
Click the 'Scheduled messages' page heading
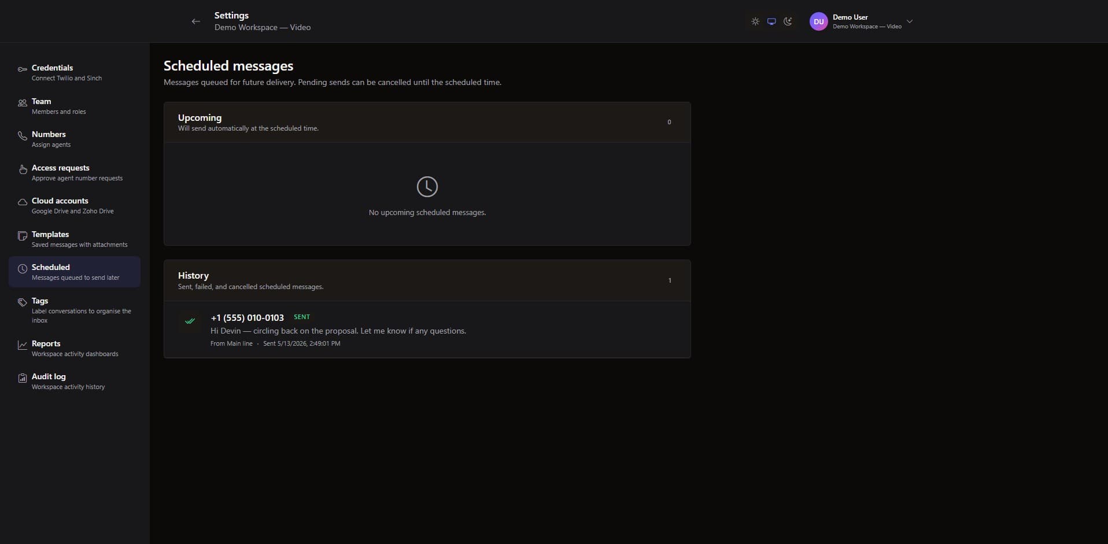[228, 66]
